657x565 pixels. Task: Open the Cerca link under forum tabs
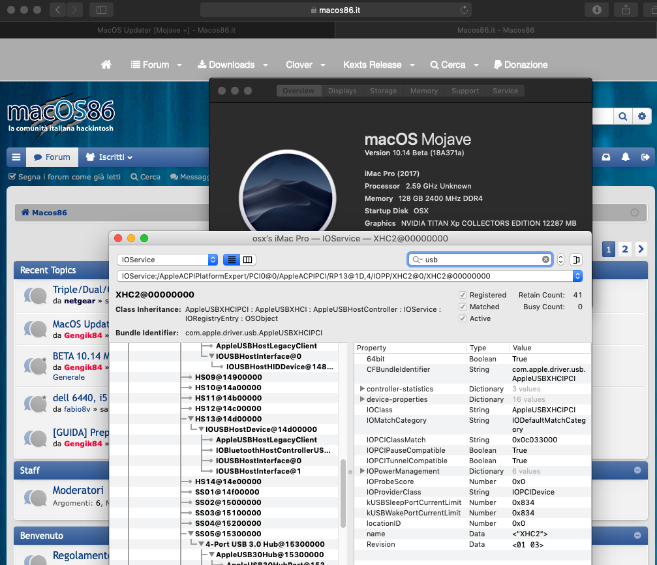[145, 177]
